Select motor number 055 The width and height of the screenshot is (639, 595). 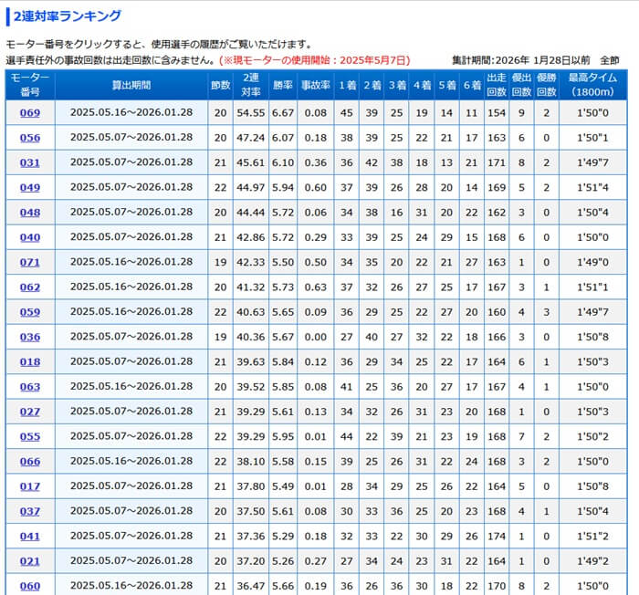click(x=30, y=437)
